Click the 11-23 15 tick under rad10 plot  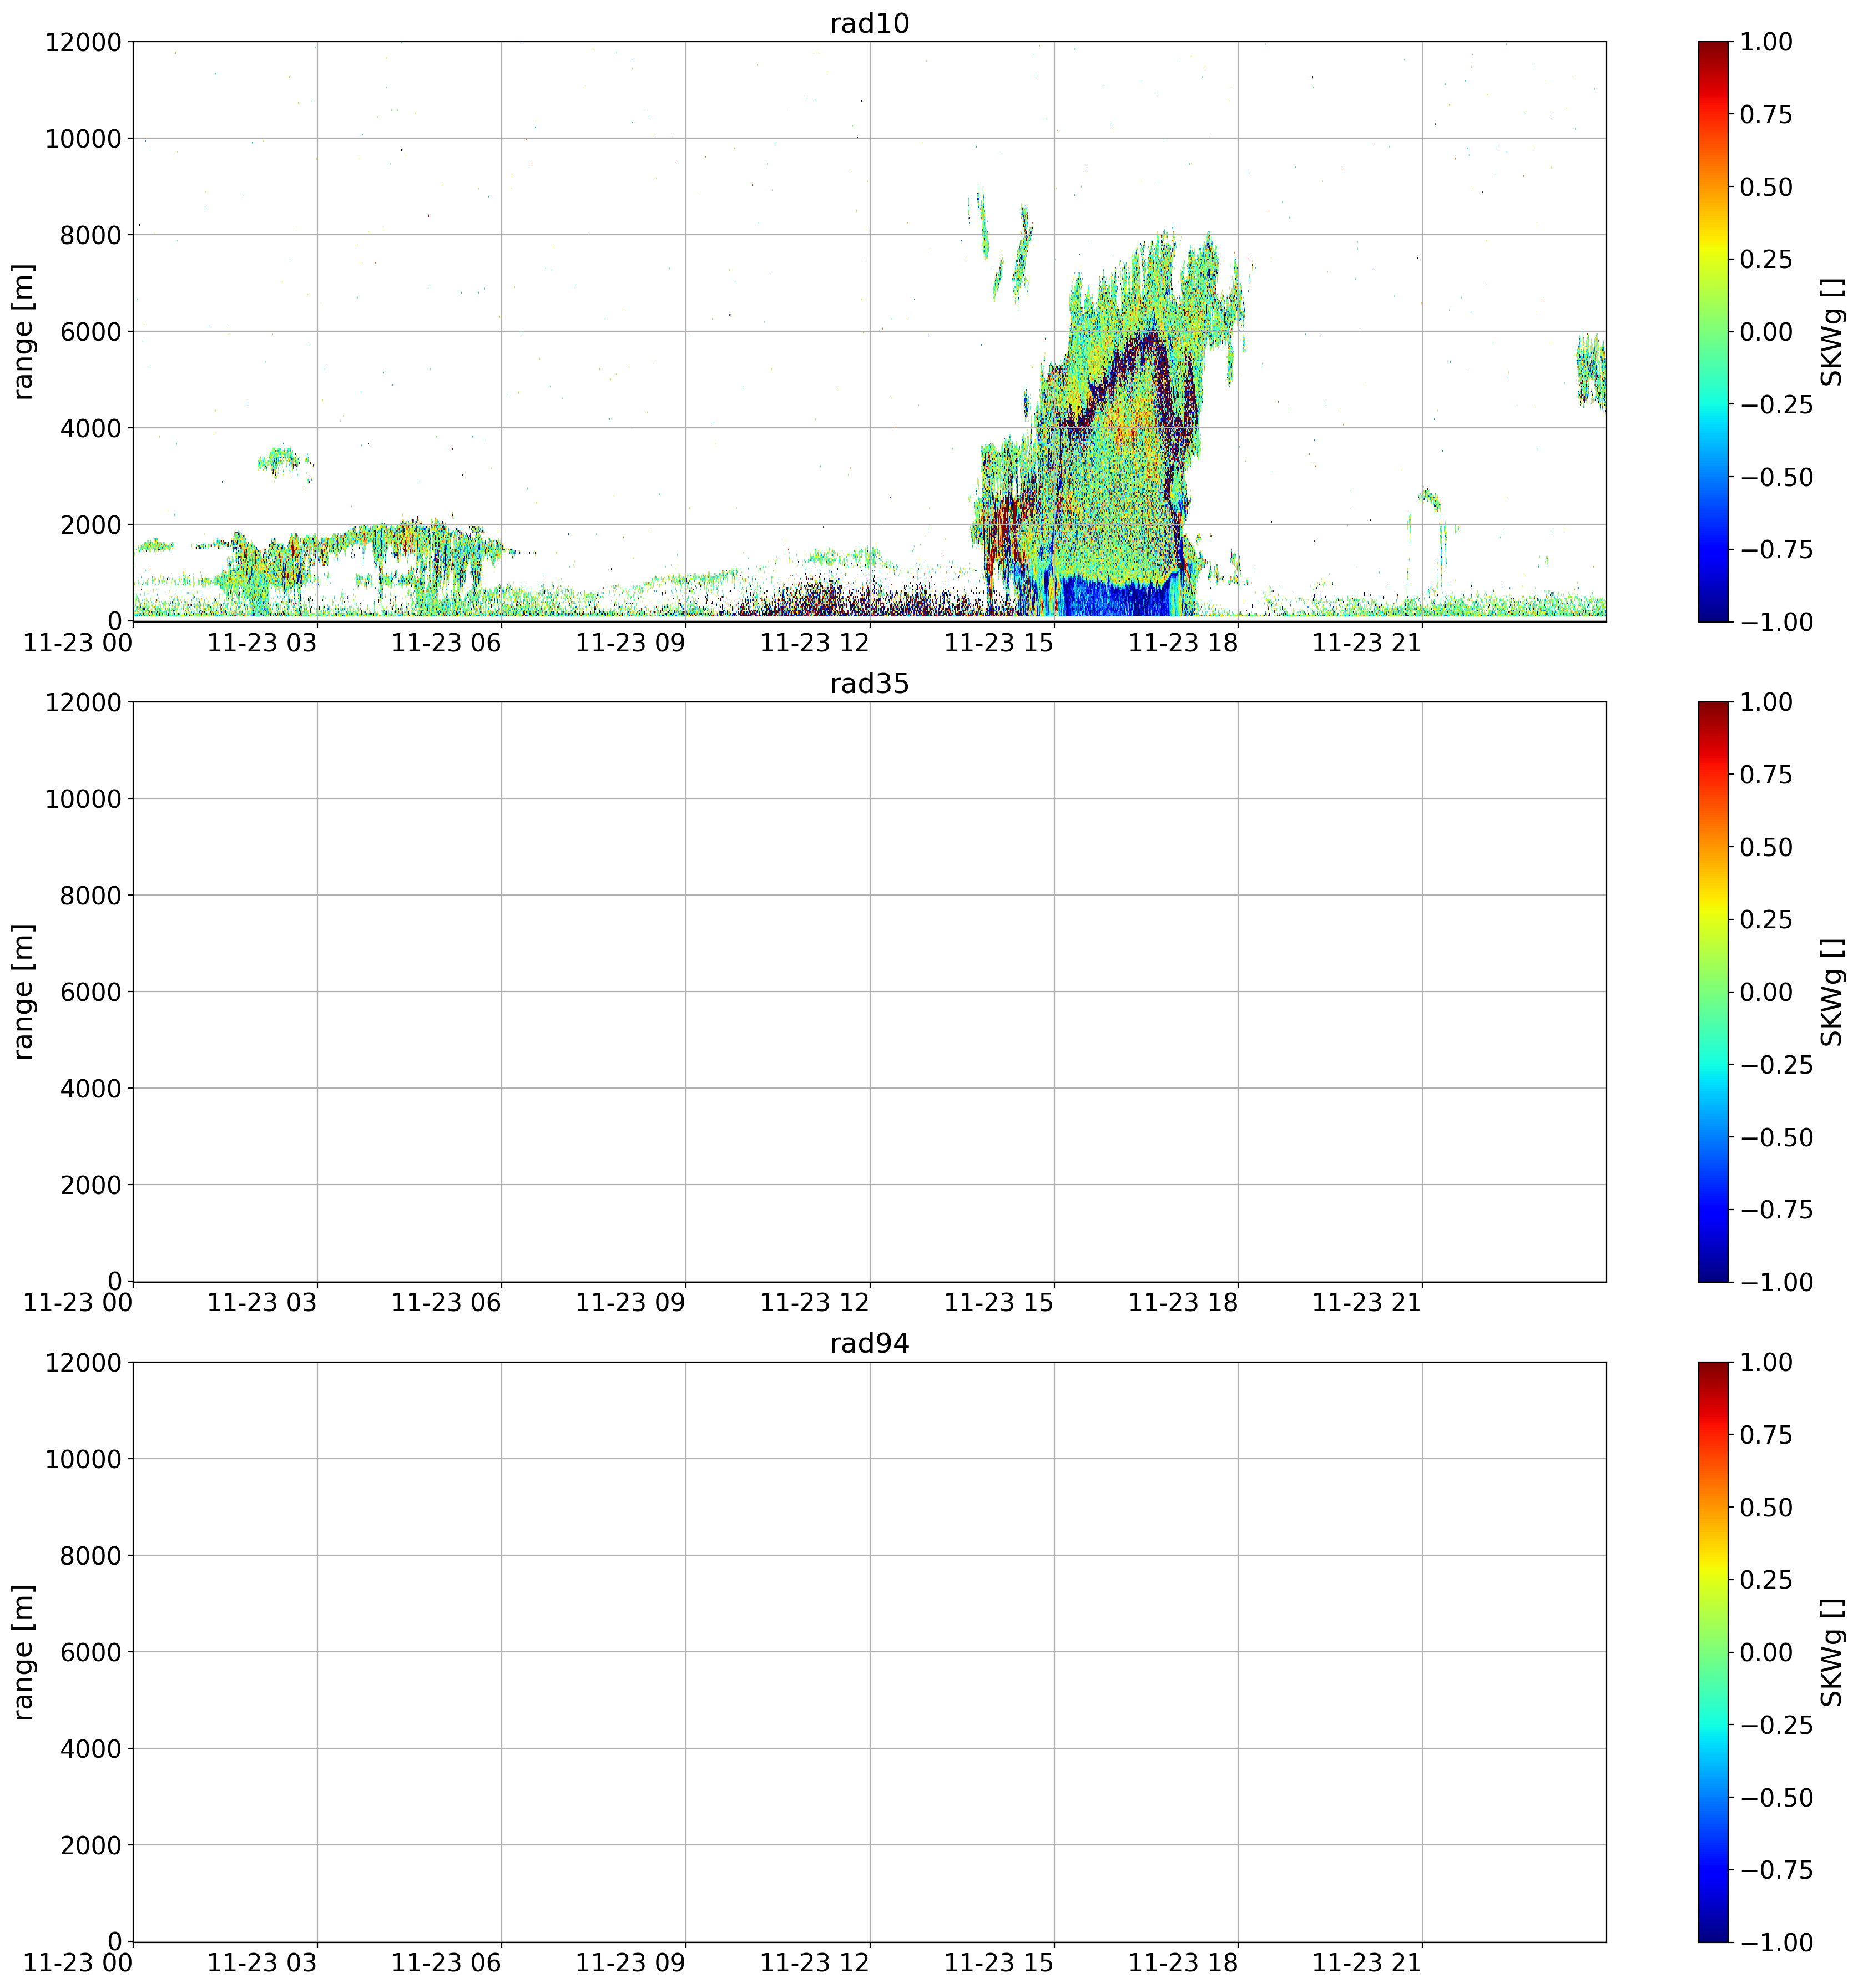(999, 643)
